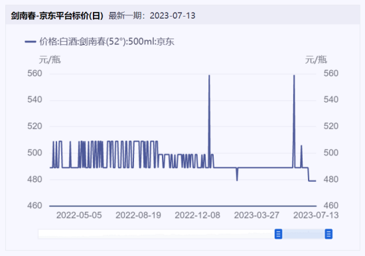Click the highlighted range between slider handles
365x256 pixels.
[x=303, y=234]
